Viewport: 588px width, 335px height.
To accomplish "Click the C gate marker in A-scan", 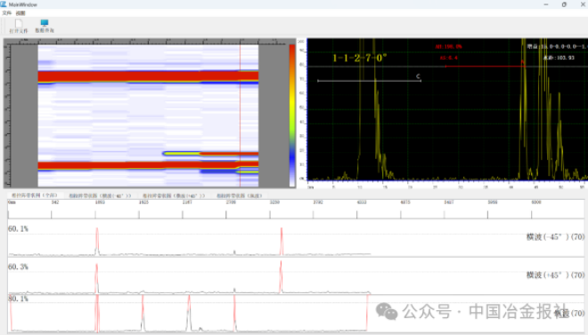I will coord(418,76).
